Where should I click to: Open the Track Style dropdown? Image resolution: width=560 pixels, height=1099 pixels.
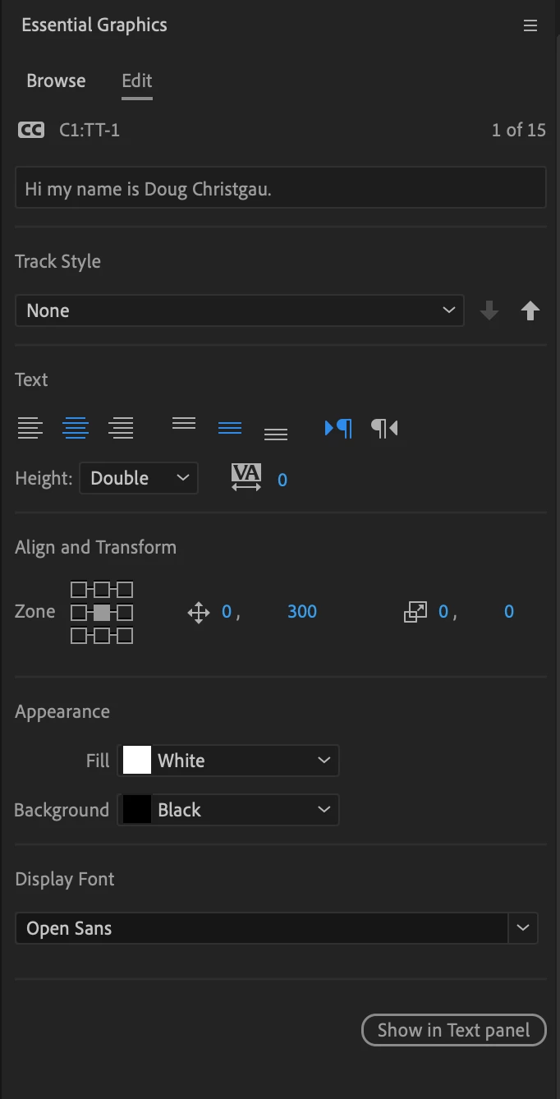(x=239, y=310)
